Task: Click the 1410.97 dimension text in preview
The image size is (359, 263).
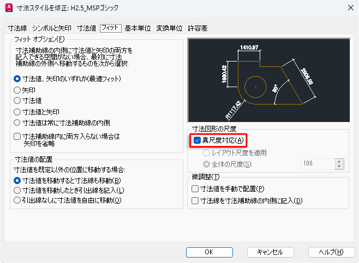Action: [249, 47]
